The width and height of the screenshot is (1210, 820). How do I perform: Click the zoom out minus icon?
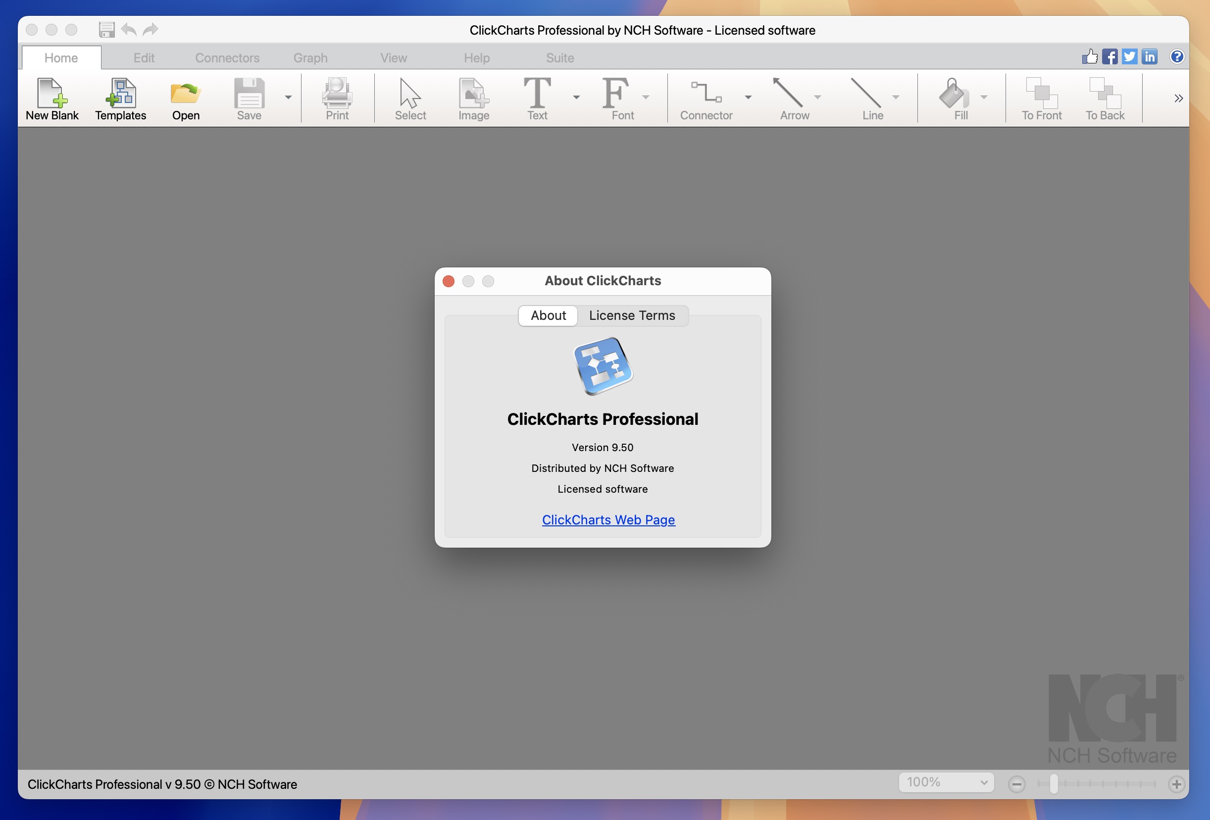tap(1016, 784)
